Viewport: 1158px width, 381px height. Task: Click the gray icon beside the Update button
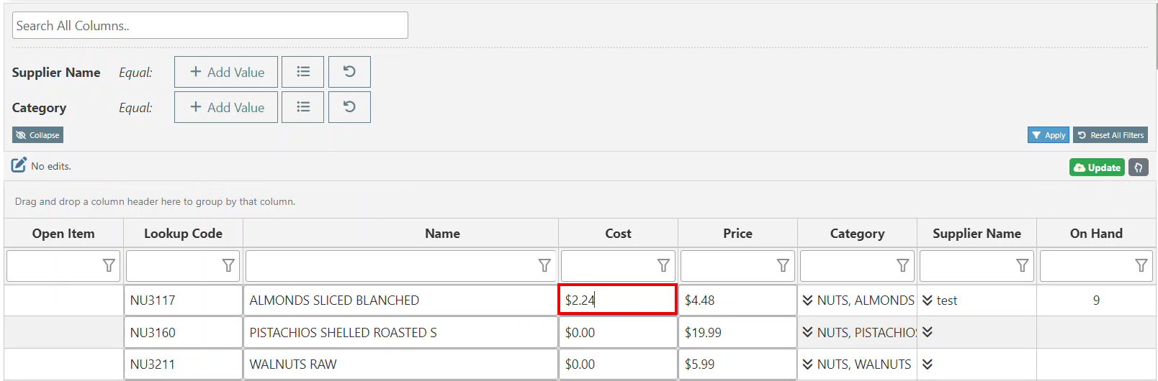tap(1138, 167)
